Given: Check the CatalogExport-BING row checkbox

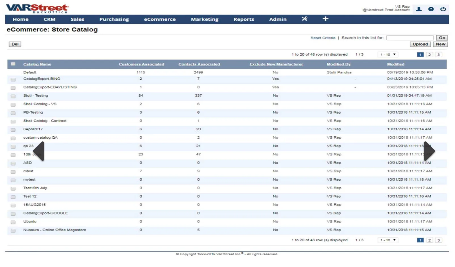Looking at the screenshot, I should click(13, 80).
